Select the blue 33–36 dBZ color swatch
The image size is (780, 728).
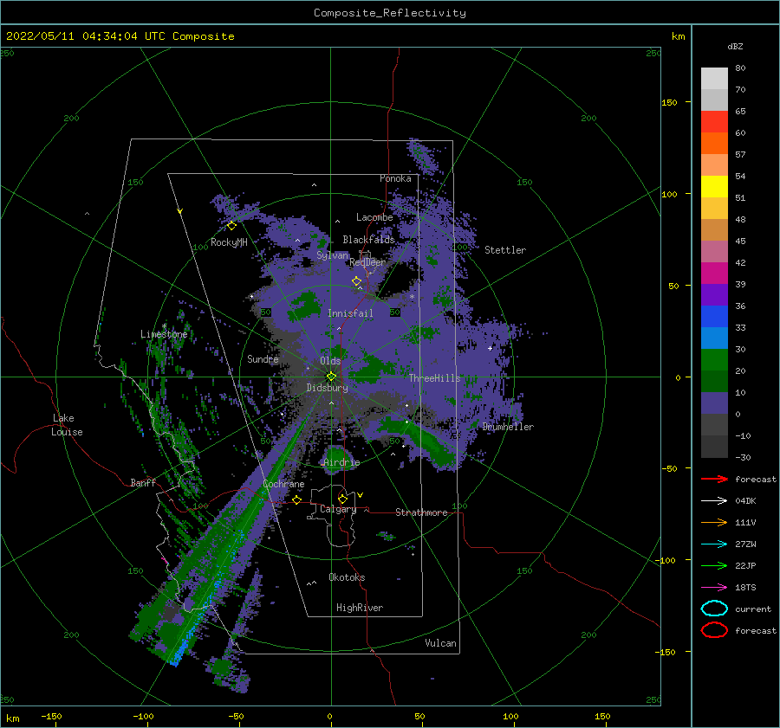click(x=714, y=317)
